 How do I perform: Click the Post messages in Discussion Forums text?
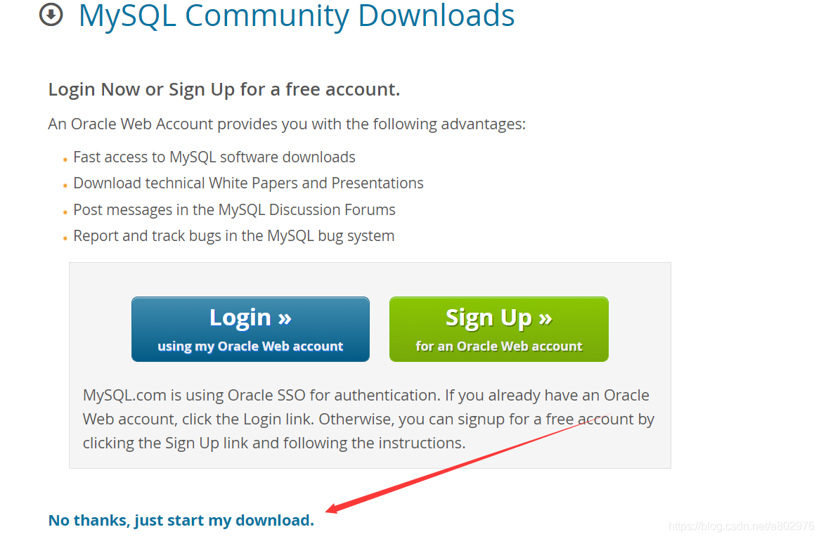pos(234,210)
